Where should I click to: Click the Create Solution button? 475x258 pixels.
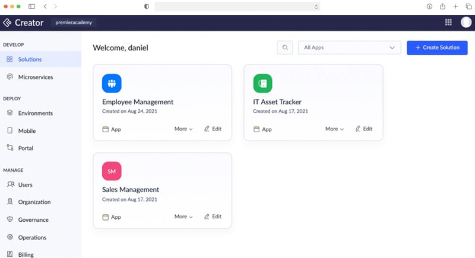click(x=437, y=47)
